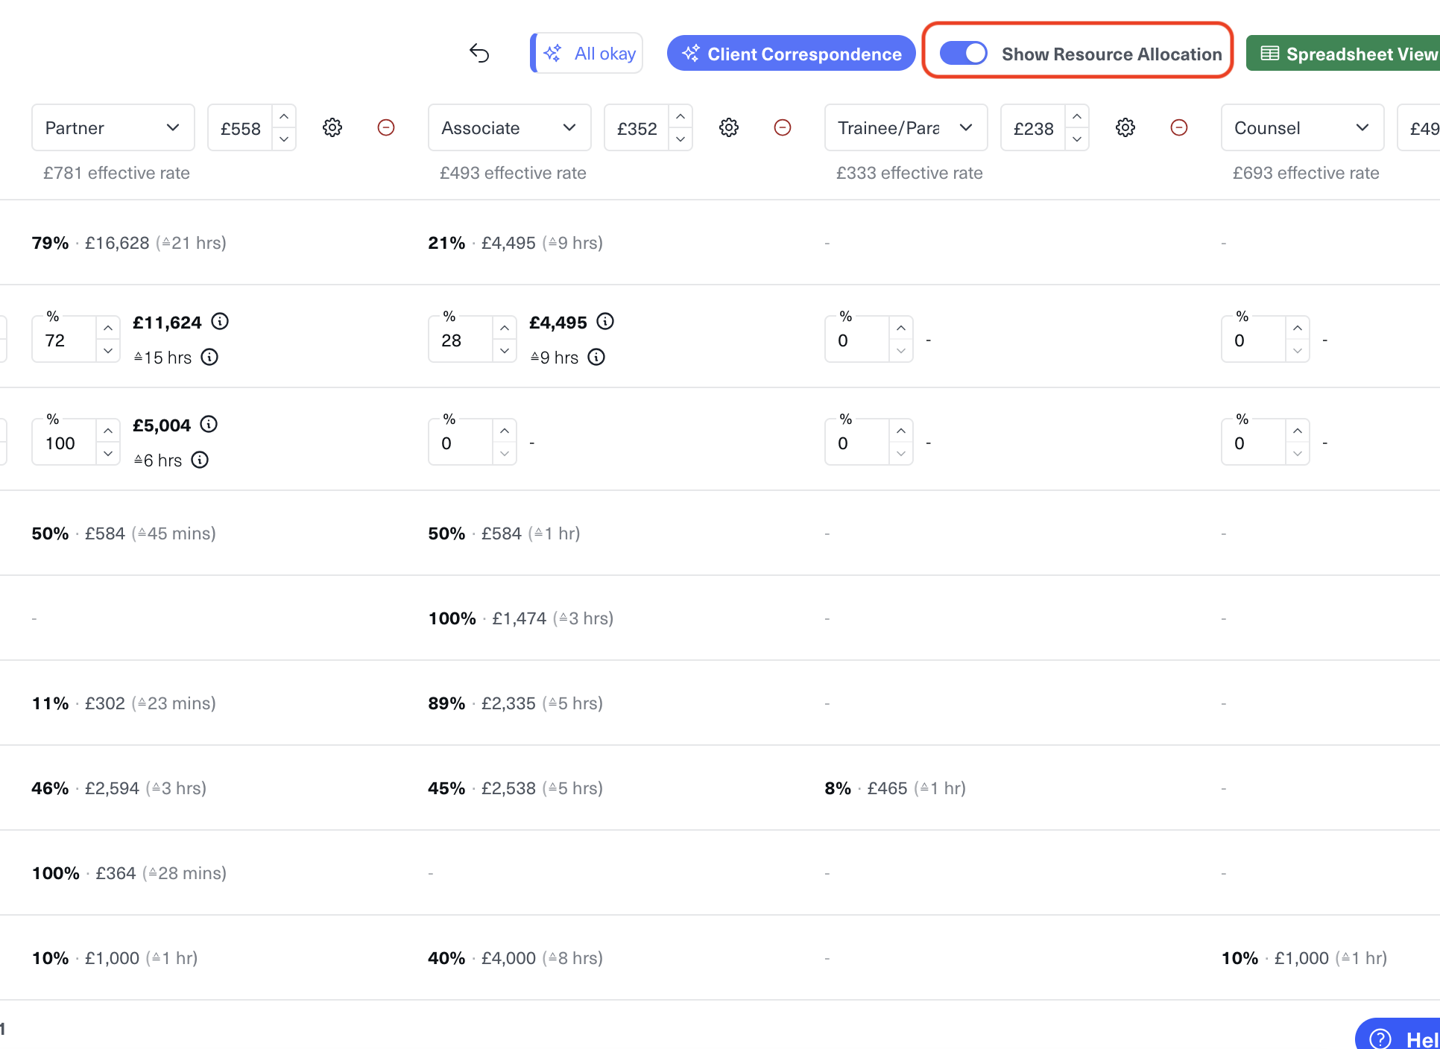
Task: Open settings gear for Associate column
Action: [729, 127]
